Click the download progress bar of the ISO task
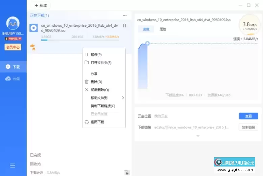Screen dimensions: 263x176 79,40
